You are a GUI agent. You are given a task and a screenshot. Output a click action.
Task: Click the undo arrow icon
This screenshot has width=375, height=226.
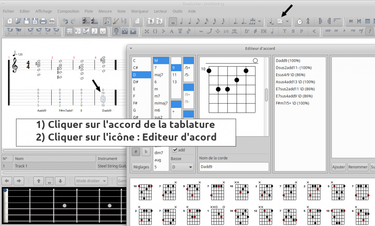pyautogui.click(x=65, y=22)
